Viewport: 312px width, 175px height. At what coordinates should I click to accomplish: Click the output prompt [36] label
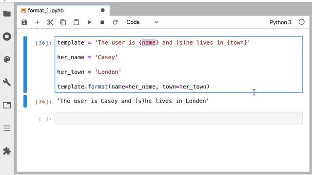(x=43, y=102)
